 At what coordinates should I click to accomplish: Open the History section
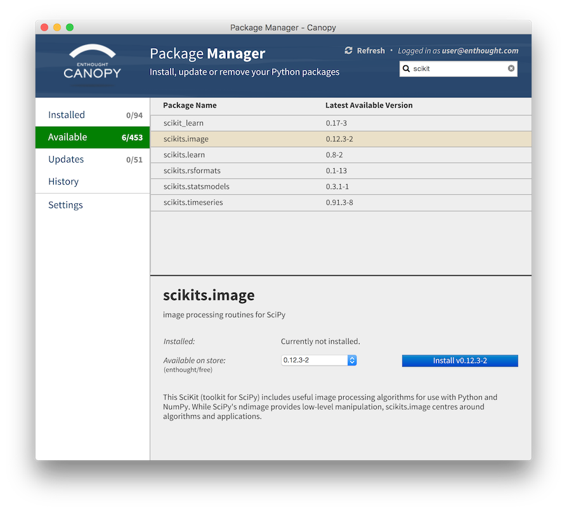(63, 182)
